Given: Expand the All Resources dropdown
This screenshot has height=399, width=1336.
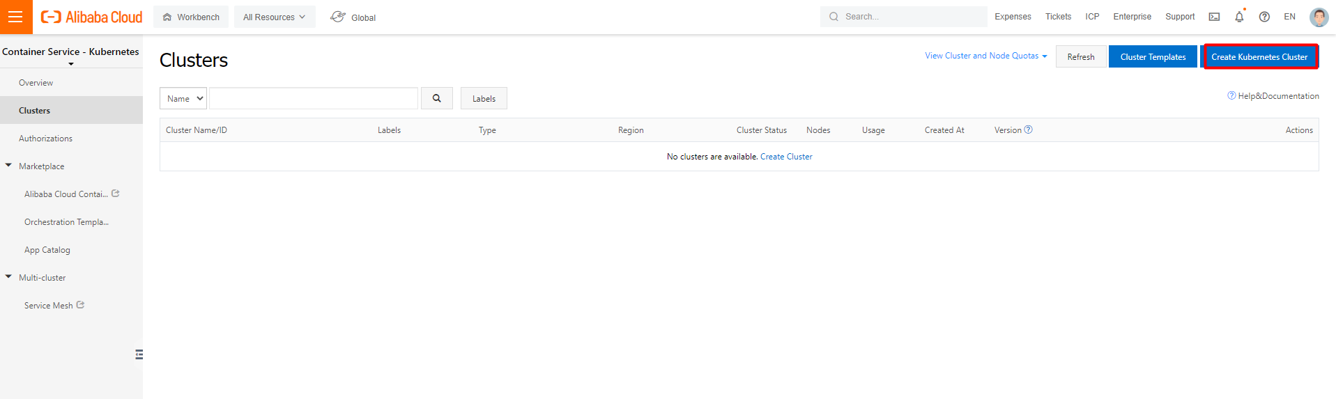Looking at the screenshot, I should (x=275, y=17).
